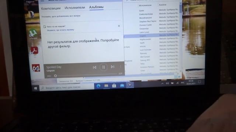Click the search field in the Explorer window
This screenshot has width=236, height=132.
click(152, 1)
